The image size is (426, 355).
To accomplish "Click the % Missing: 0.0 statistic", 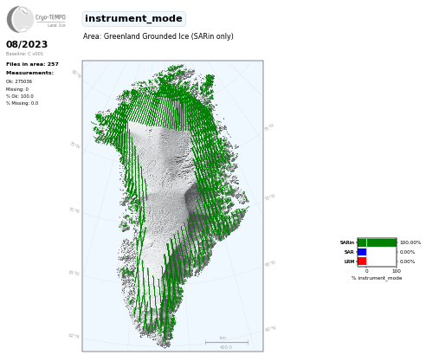I will 22,103.
